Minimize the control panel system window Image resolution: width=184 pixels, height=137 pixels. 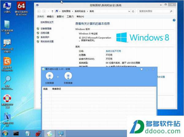click(x=161, y=5)
